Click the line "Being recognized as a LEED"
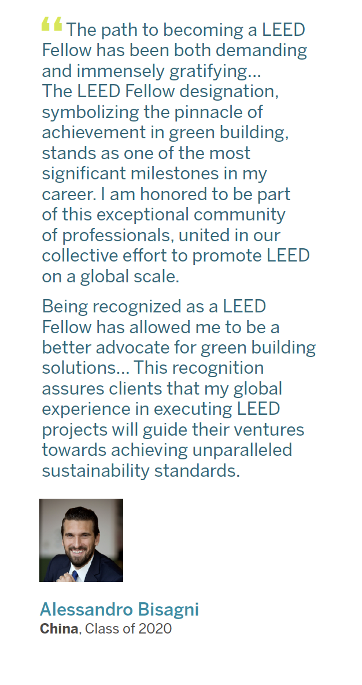Image resolution: width=362 pixels, height=685 pixels. tap(154, 307)
